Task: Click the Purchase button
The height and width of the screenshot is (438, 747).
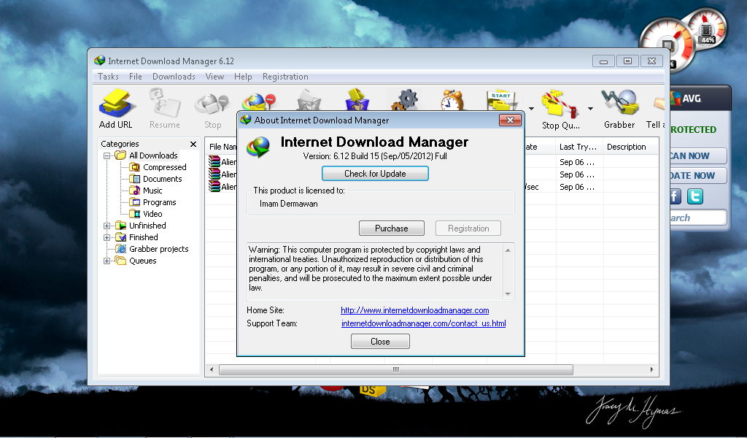Action: click(392, 228)
